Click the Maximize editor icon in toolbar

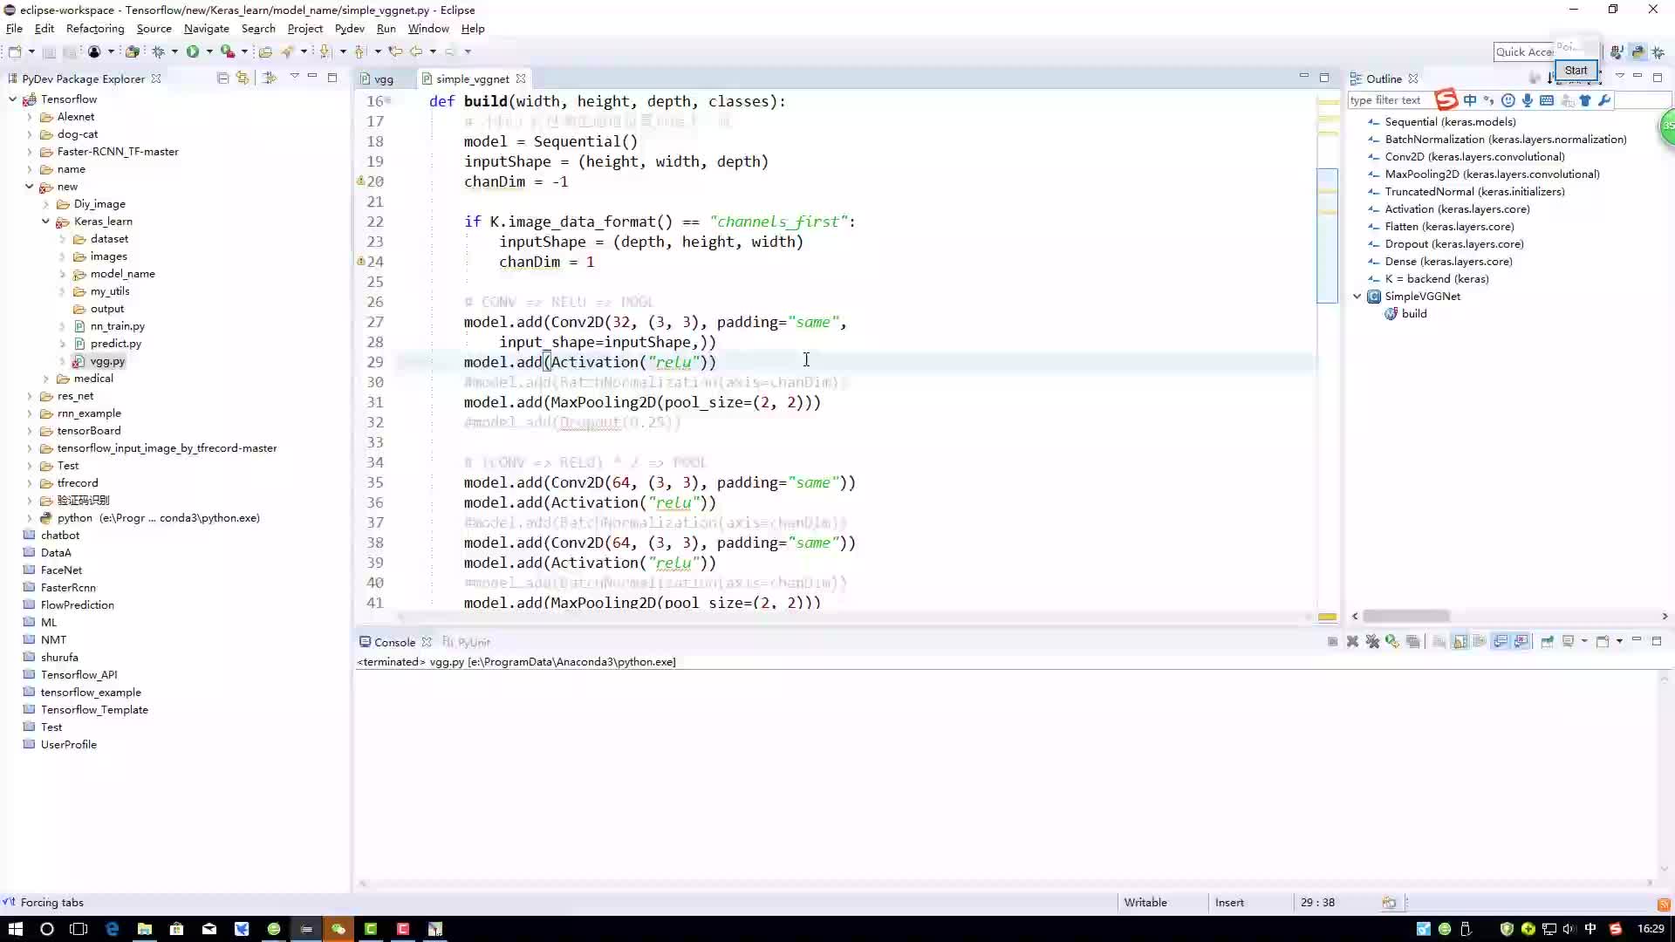[1326, 77]
